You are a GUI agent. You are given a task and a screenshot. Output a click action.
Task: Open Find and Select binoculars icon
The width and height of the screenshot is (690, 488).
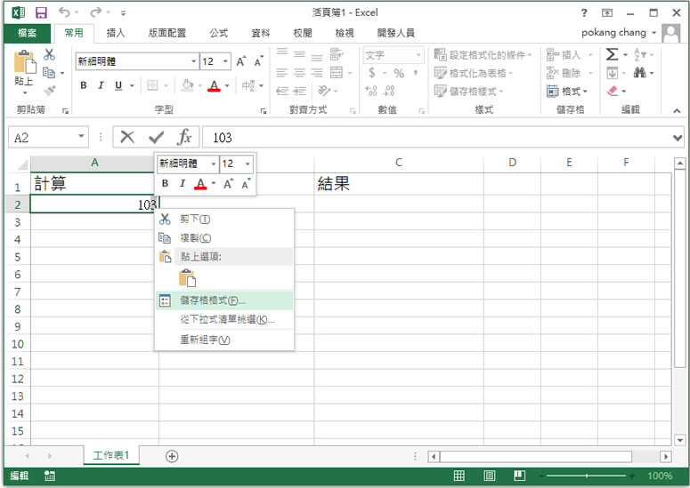point(640,73)
